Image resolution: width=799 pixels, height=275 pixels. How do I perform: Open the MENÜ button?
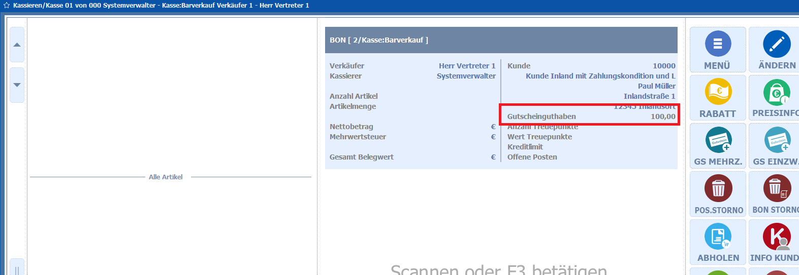coord(717,50)
